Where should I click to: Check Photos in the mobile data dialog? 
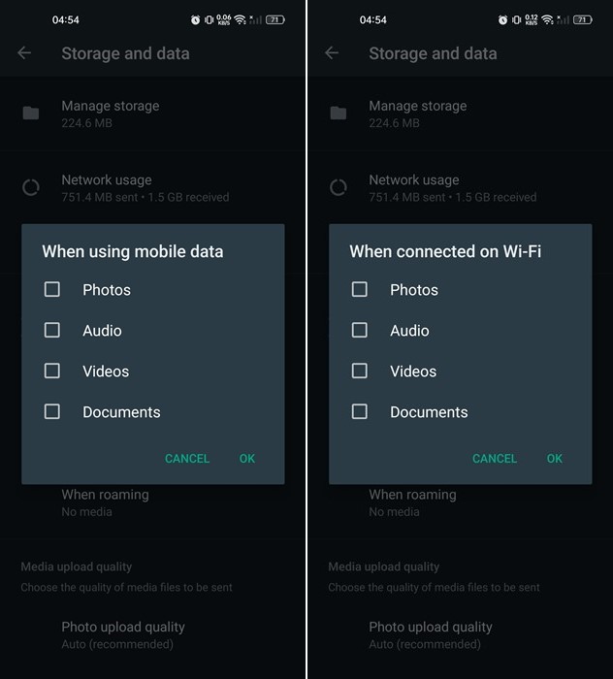pos(52,289)
